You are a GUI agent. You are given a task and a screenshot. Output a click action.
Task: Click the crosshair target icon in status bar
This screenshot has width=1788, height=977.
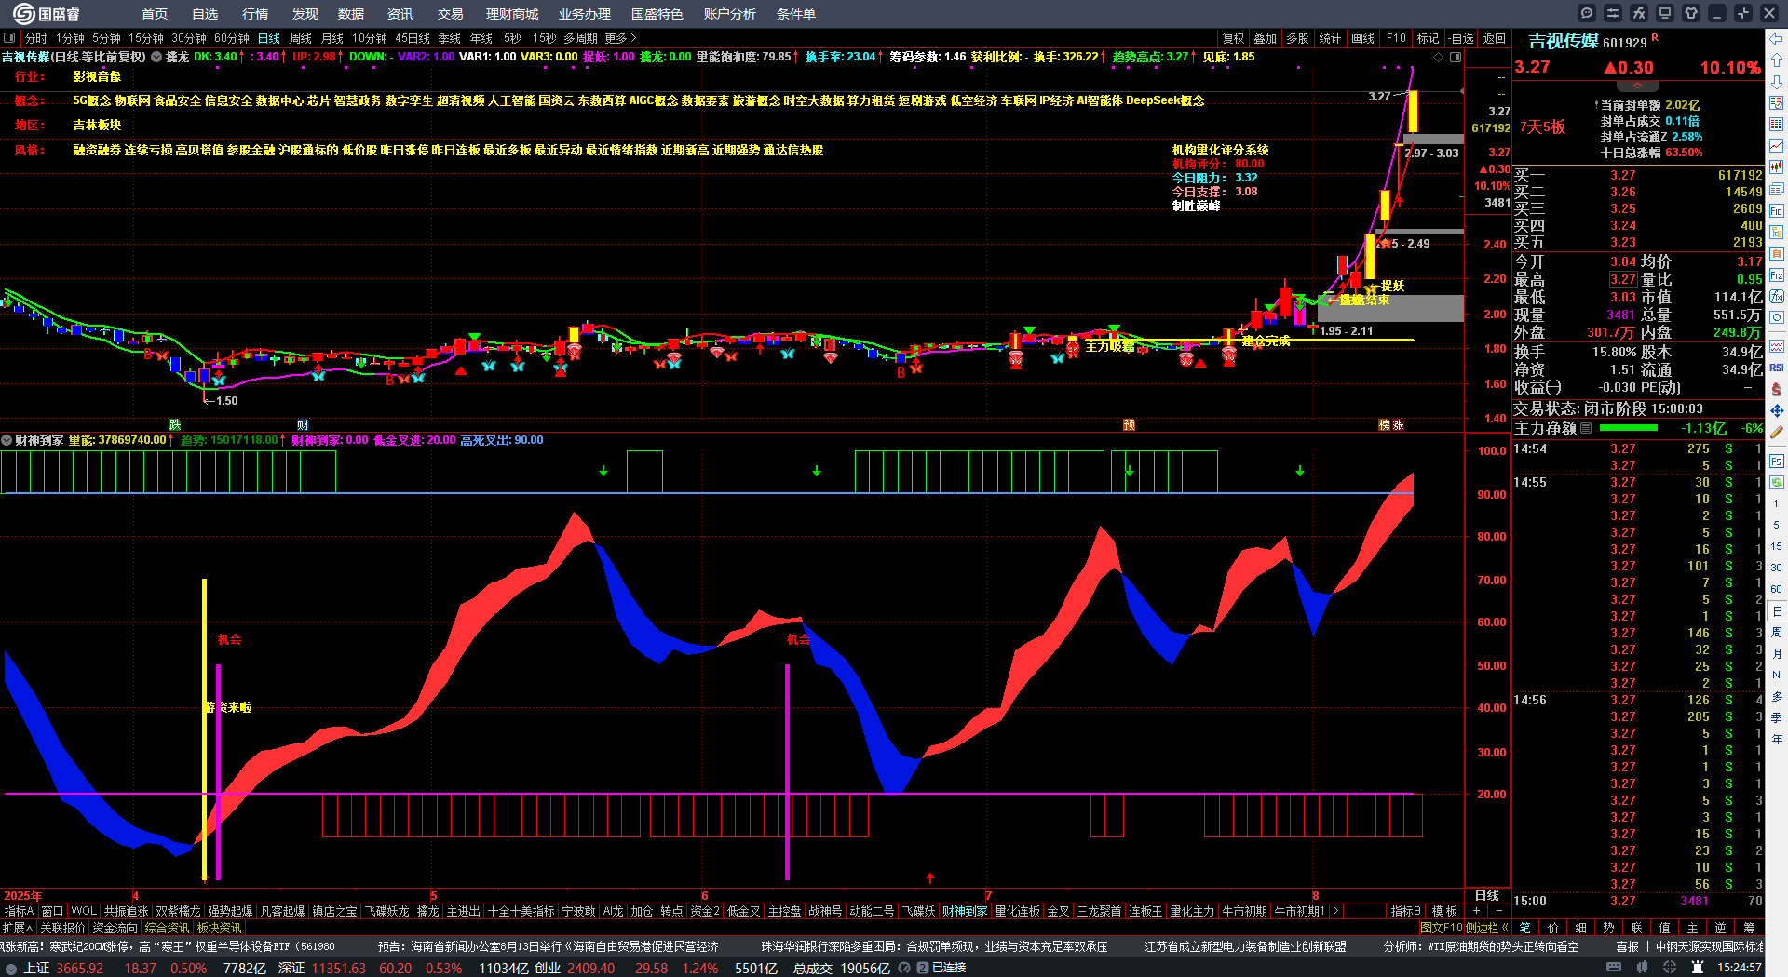click(1670, 968)
